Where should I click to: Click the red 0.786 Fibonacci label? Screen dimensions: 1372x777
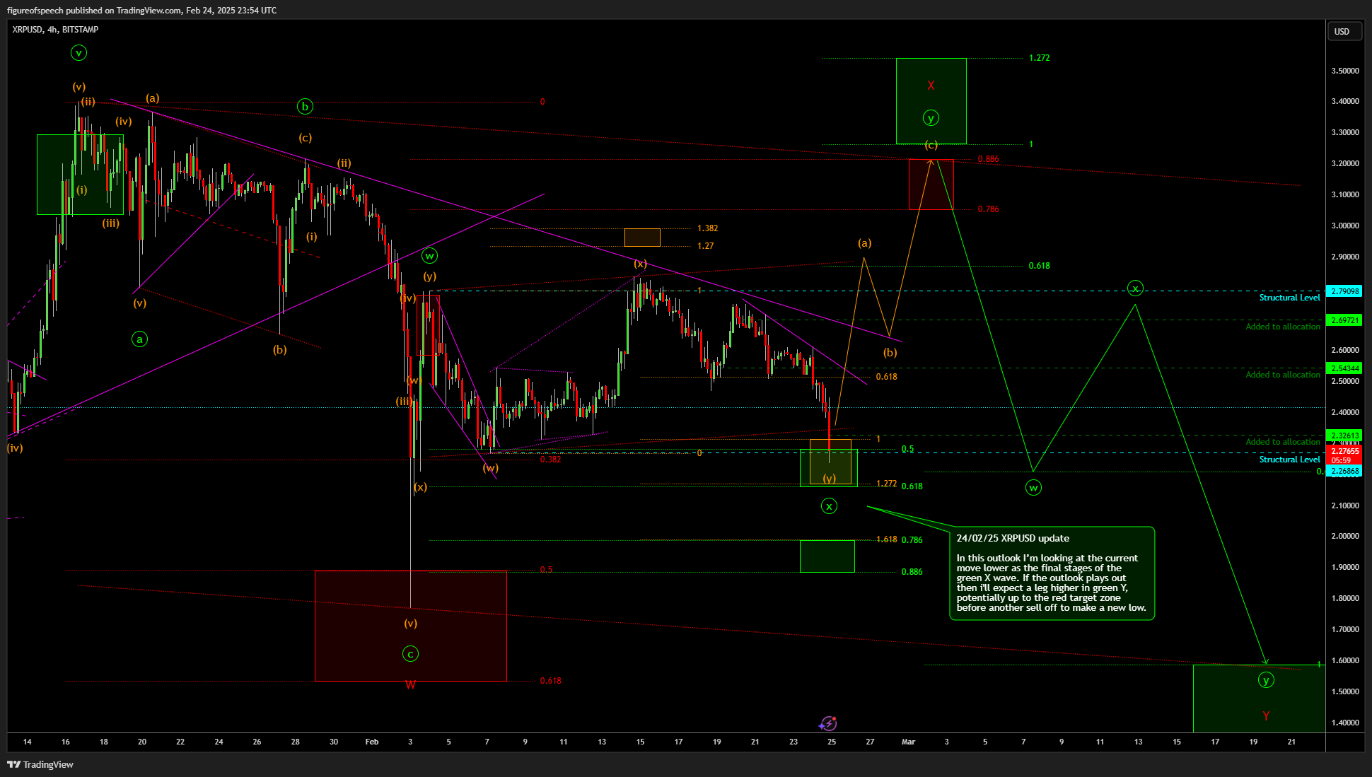[x=988, y=209]
